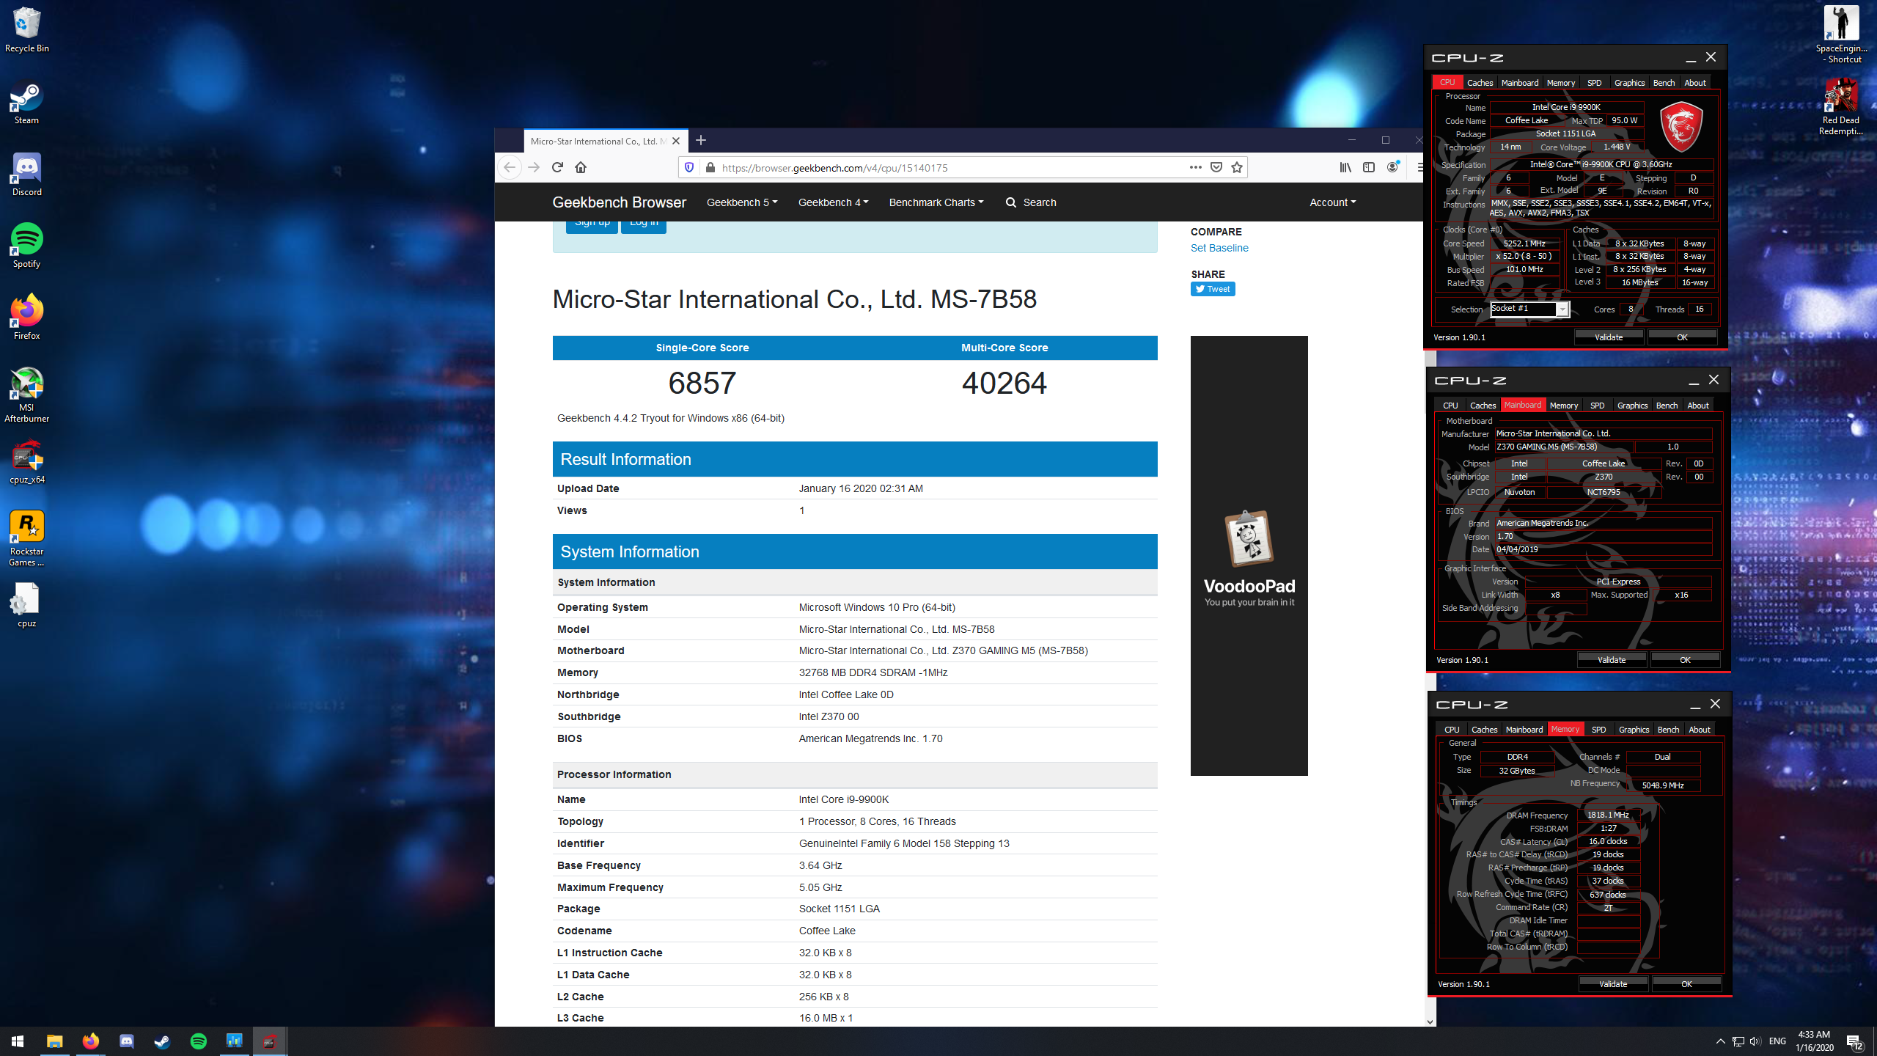Click the Geekbench Browser logo link
Image resolution: width=1877 pixels, height=1056 pixels.
tap(619, 202)
